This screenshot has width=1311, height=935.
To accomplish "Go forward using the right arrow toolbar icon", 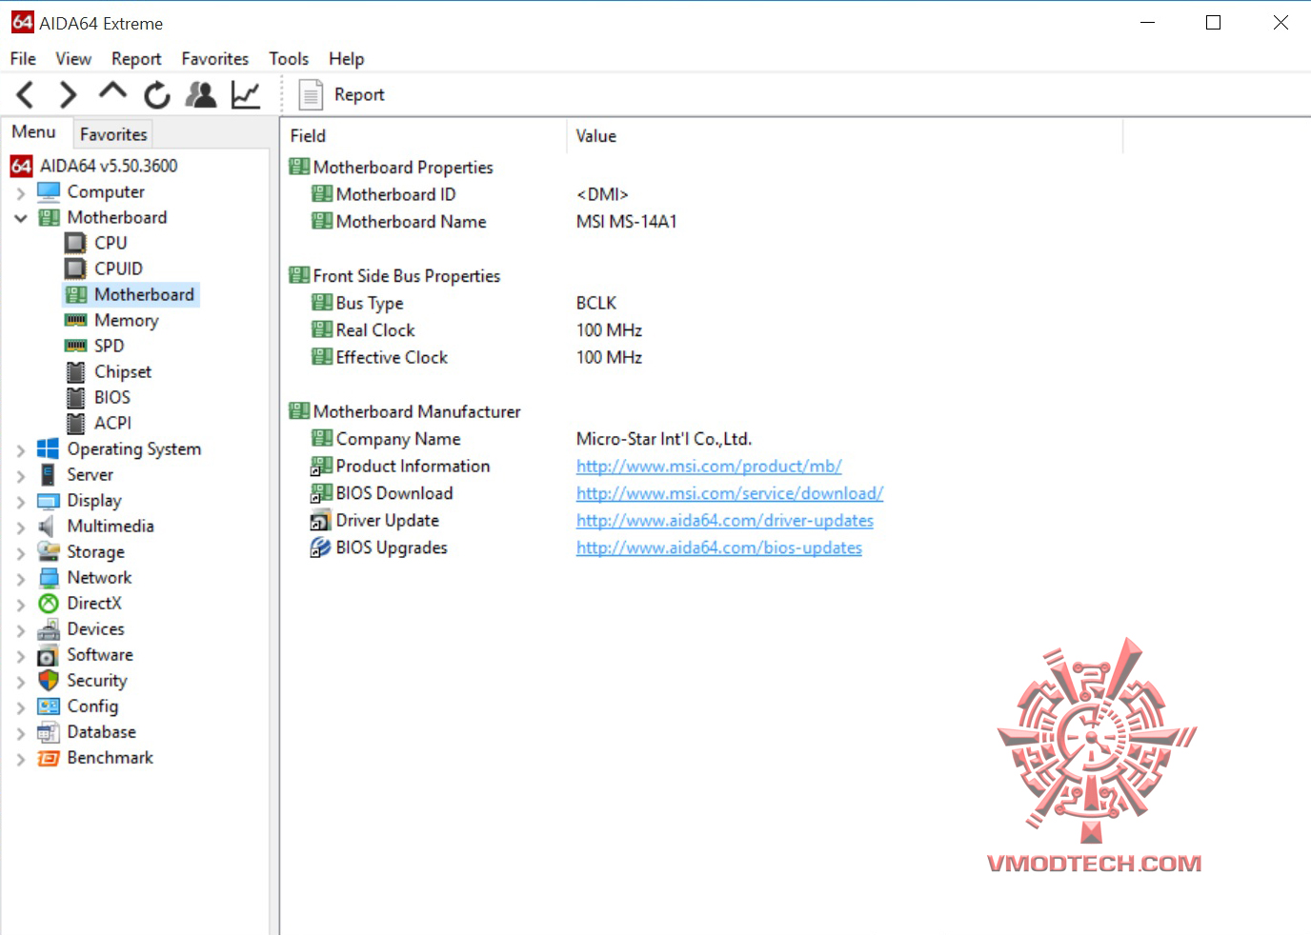I will coord(68,94).
